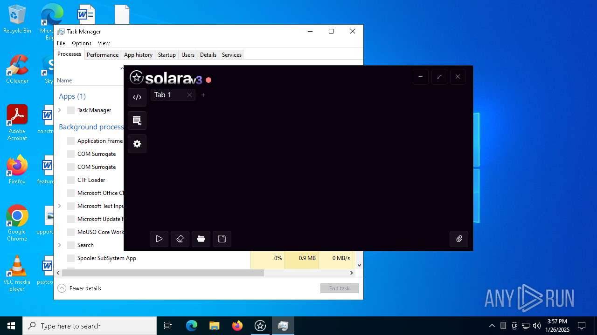Open a script file via folder icon
597x335 pixels.
coord(201,239)
